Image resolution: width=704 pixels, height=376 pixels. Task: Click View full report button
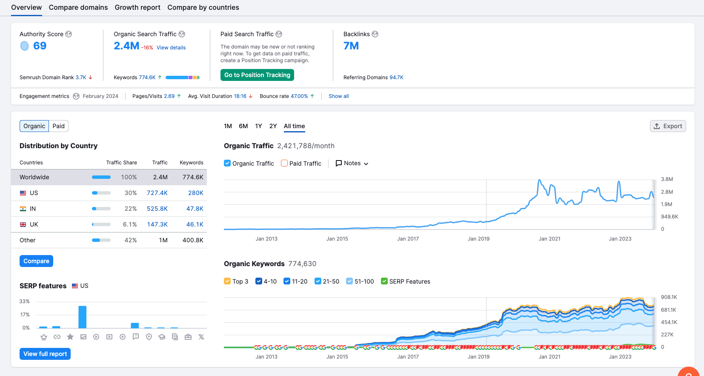coord(45,354)
